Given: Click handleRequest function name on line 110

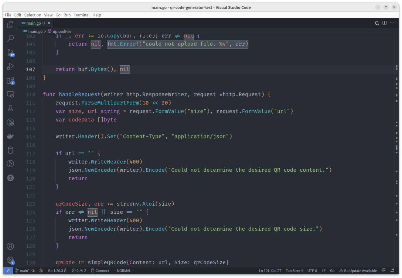Looking at the screenshot, I should click(79, 94).
